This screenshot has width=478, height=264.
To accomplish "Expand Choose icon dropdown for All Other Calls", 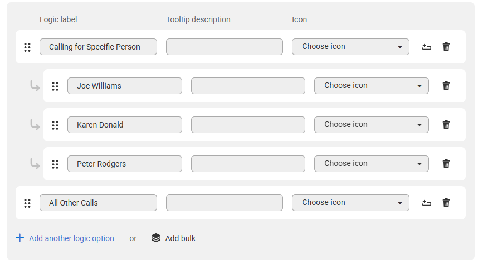I will (x=350, y=203).
